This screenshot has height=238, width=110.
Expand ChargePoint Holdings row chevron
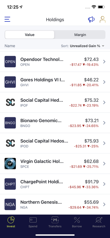pos(104,184)
